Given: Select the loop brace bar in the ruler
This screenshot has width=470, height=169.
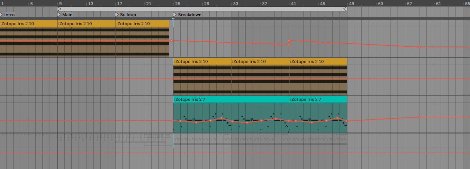Looking at the screenshot, I should [x=202, y=9].
